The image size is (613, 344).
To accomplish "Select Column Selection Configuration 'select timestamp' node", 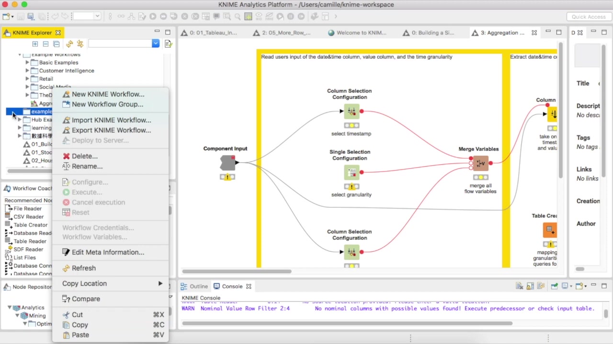I will (x=352, y=111).
